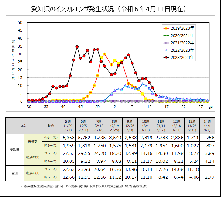This screenshot has width=221, height=197.
Task: Click the 全国 row label
Action: [x=15, y=173]
